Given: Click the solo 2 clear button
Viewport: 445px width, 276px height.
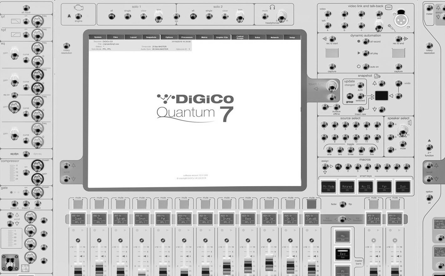Looking at the screenshot, I should (x=225, y=17).
